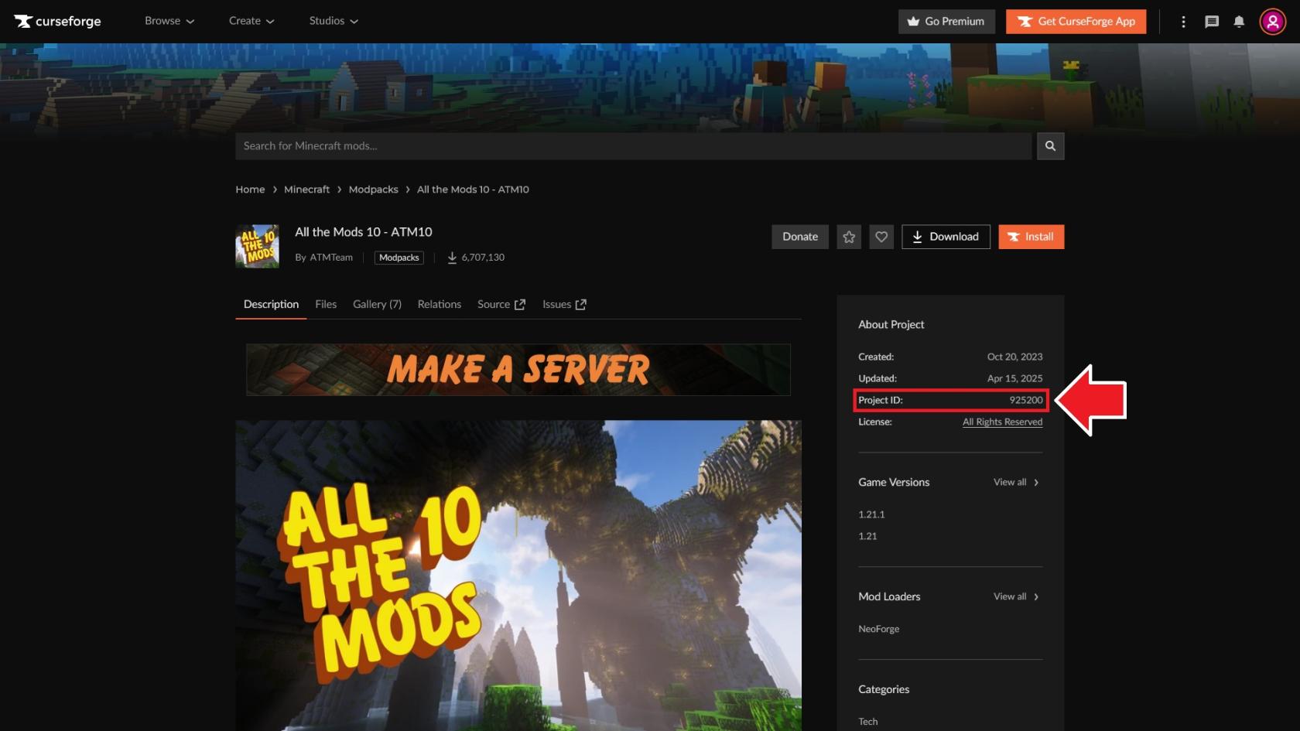Open the Gallery (7) tab
Viewport: 1300px width, 731px height.
(x=377, y=305)
